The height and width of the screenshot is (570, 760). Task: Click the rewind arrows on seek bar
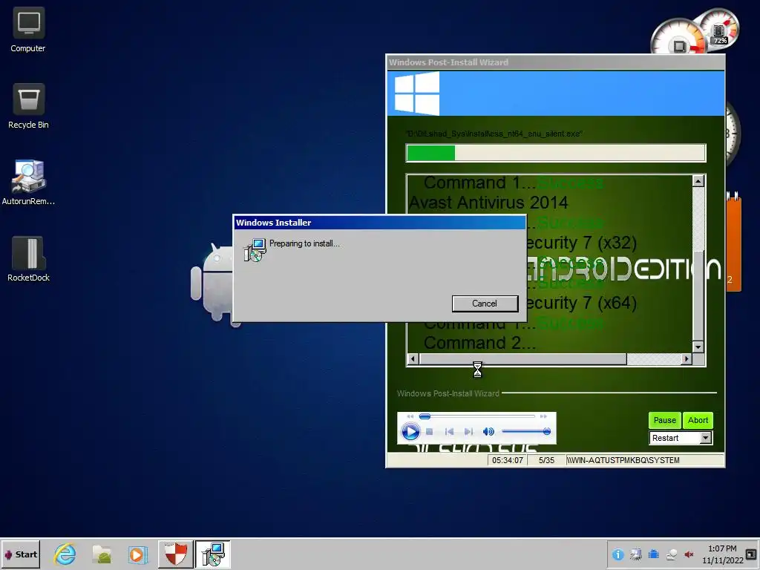pyautogui.click(x=410, y=416)
